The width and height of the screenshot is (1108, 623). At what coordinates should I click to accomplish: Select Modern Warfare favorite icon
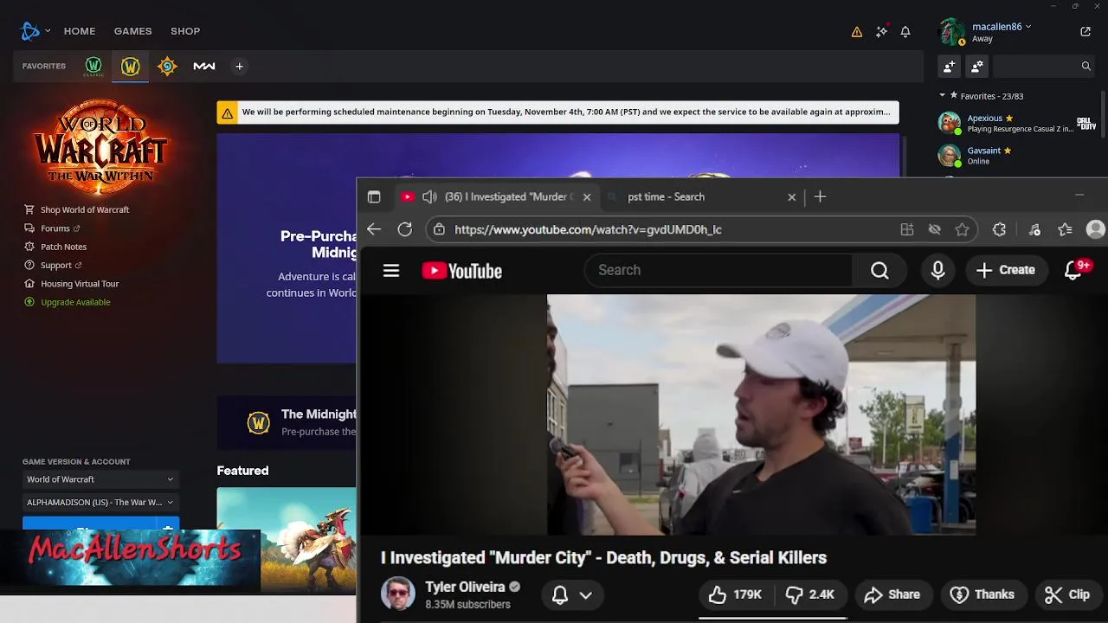pyautogui.click(x=204, y=66)
